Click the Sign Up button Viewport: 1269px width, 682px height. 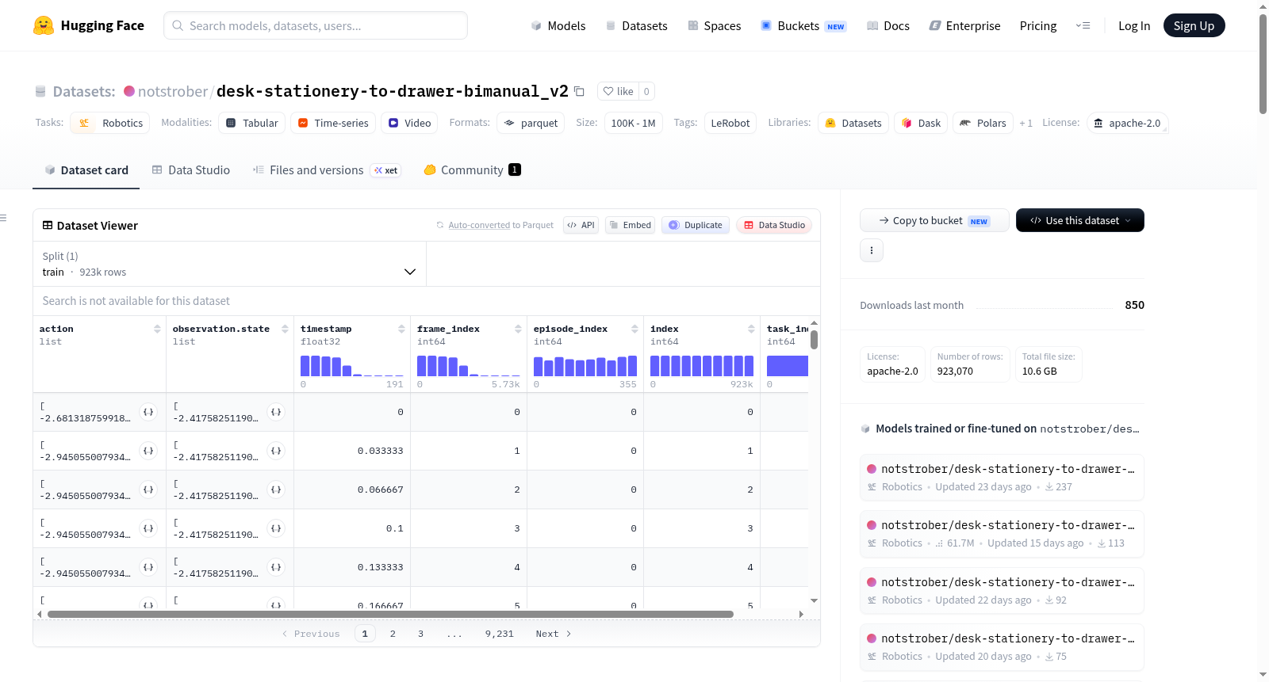point(1194,25)
